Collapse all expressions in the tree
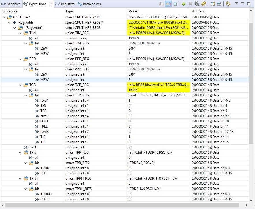This screenshot has width=255, height=209. 175,4
